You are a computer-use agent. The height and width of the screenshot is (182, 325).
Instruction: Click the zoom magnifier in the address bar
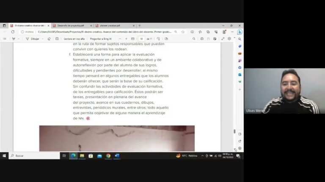point(176,32)
